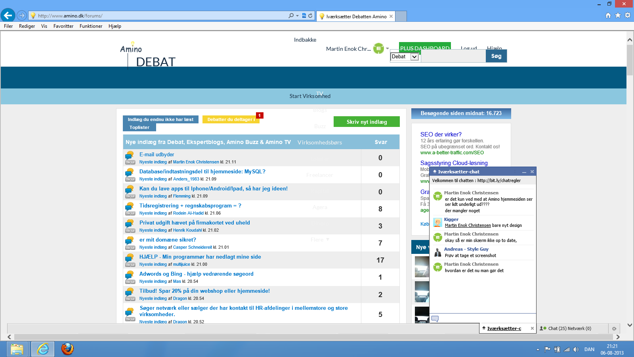Click the Skriv nyt indlæg button
Image resolution: width=634 pixels, height=357 pixels.
tap(367, 122)
